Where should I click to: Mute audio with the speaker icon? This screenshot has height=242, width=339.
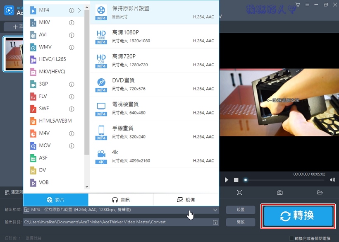332,180
